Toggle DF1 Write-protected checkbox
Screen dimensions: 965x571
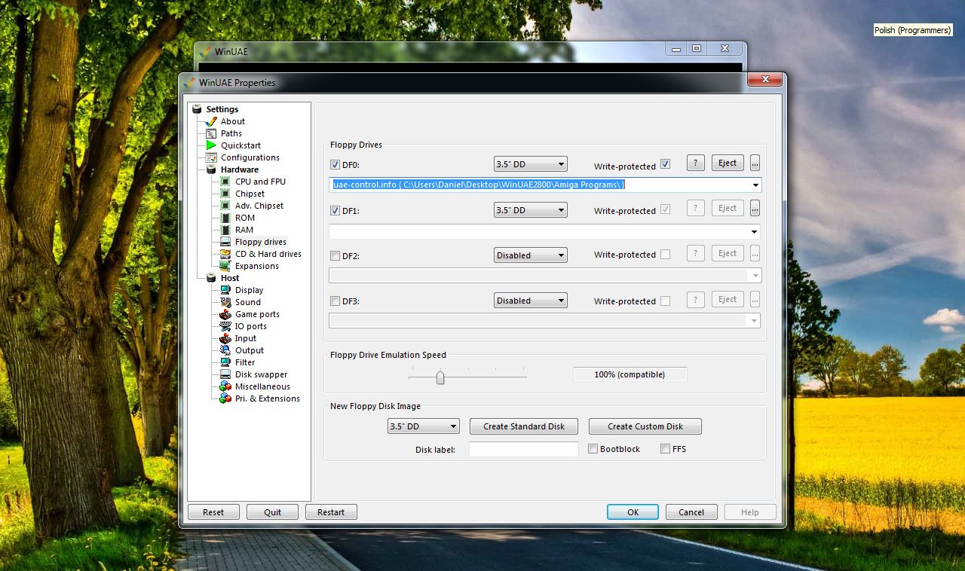[665, 209]
